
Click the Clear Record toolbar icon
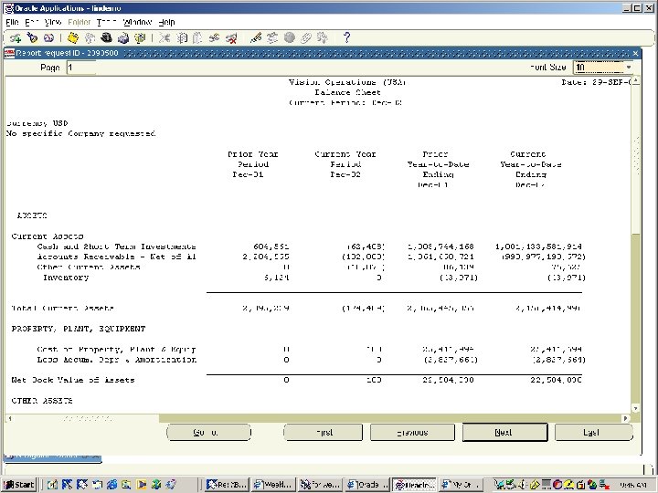coord(215,38)
